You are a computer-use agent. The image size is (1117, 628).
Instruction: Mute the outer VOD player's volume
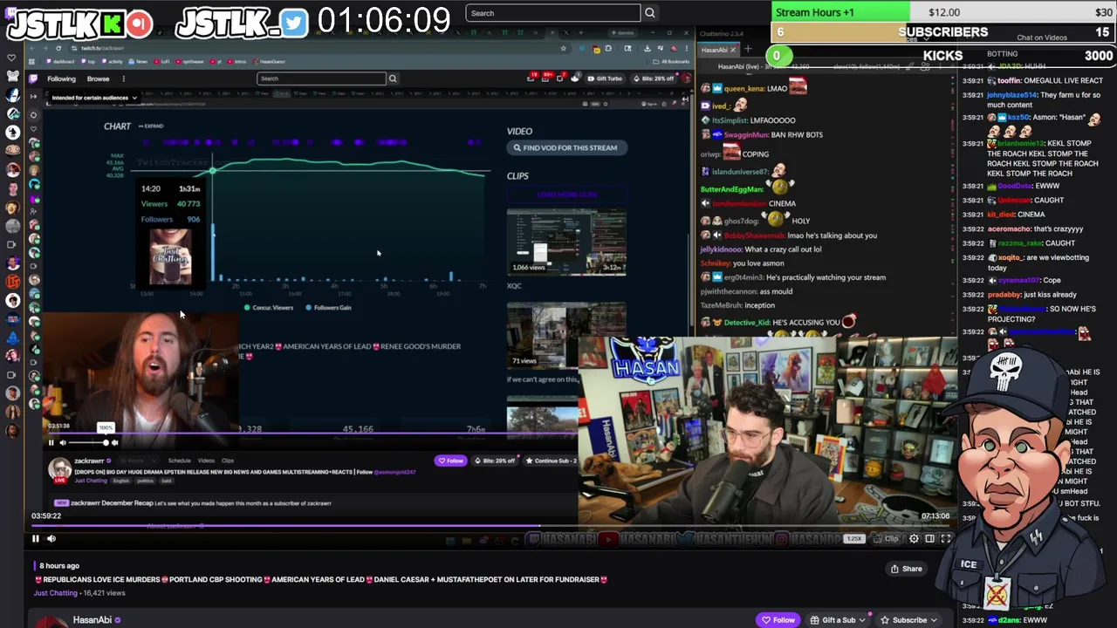(x=51, y=538)
